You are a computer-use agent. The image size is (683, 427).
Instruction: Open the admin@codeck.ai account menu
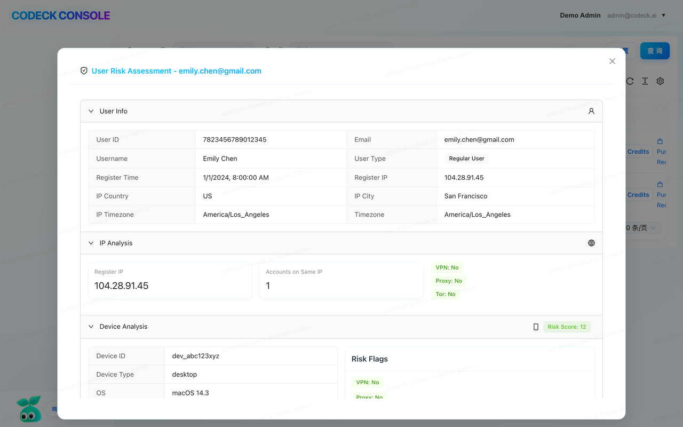(x=635, y=15)
